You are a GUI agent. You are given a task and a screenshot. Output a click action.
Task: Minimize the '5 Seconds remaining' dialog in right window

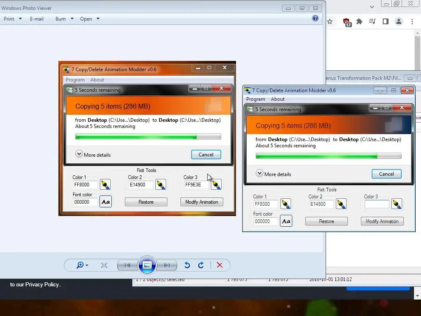click(375, 108)
